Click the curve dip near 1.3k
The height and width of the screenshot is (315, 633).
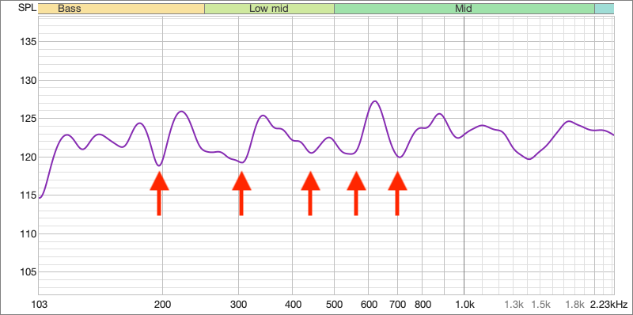529,159
